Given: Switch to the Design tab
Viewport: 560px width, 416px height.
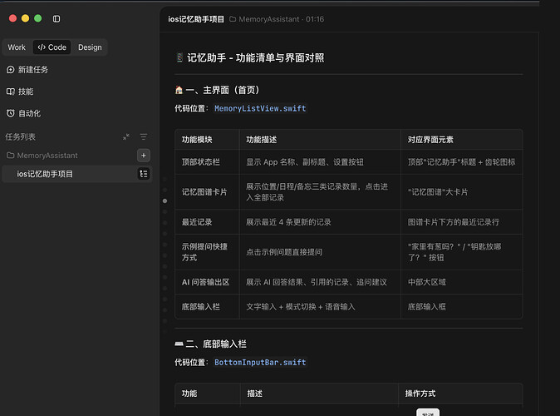Looking at the screenshot, I should pos(90,47).
